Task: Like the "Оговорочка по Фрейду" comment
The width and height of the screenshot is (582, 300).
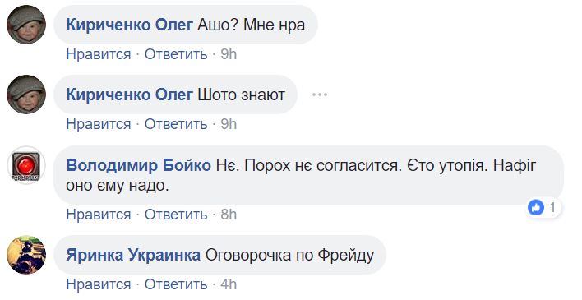Action: pyautogui.click(x=99, y=284)
